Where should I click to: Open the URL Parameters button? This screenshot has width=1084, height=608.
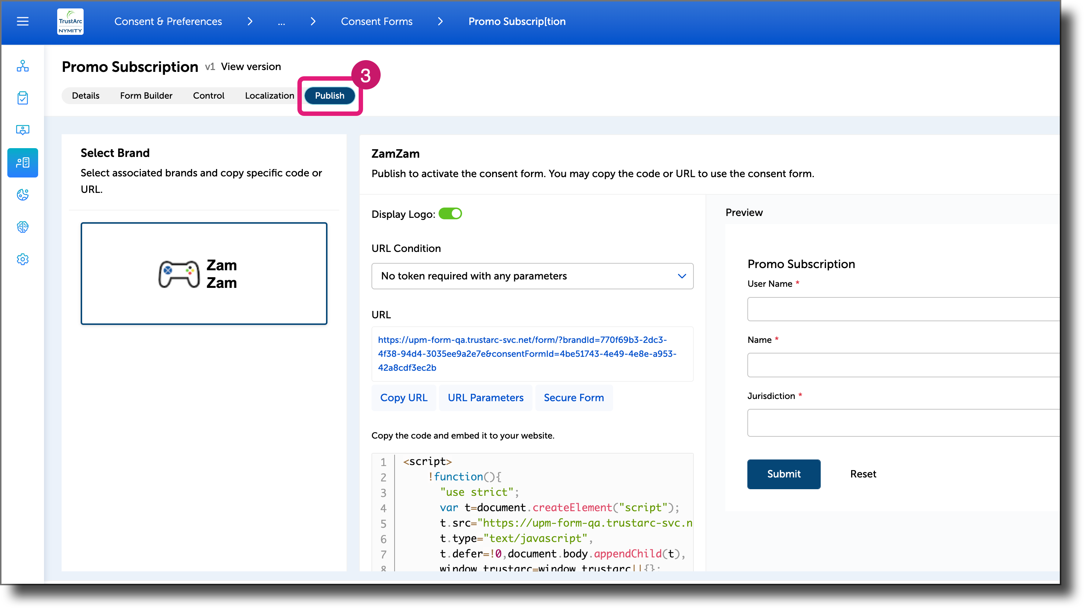point(486,398)
